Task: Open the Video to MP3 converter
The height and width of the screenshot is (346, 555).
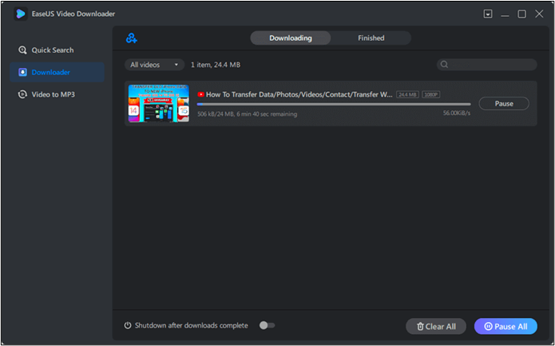Action: [53, 94]
